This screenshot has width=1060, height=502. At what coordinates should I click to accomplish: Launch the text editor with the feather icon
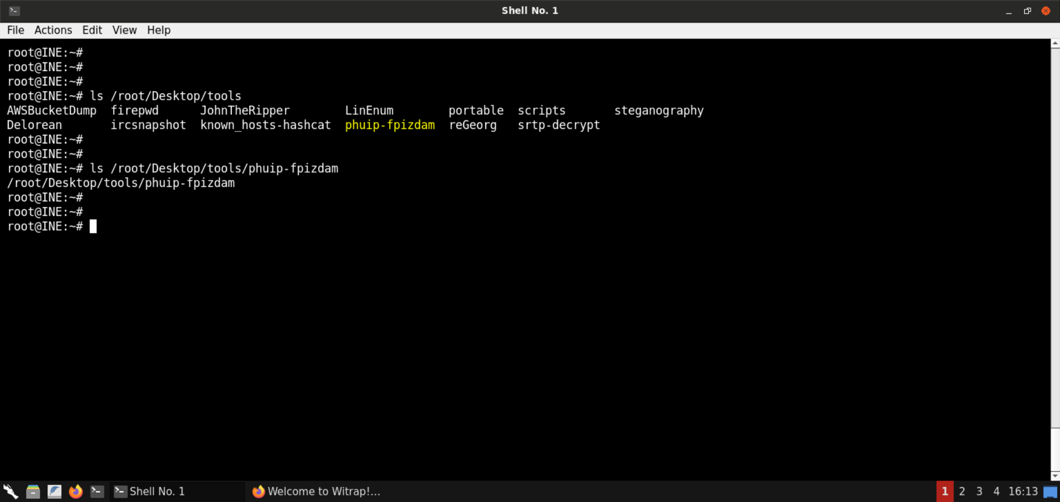coord(54,491)
